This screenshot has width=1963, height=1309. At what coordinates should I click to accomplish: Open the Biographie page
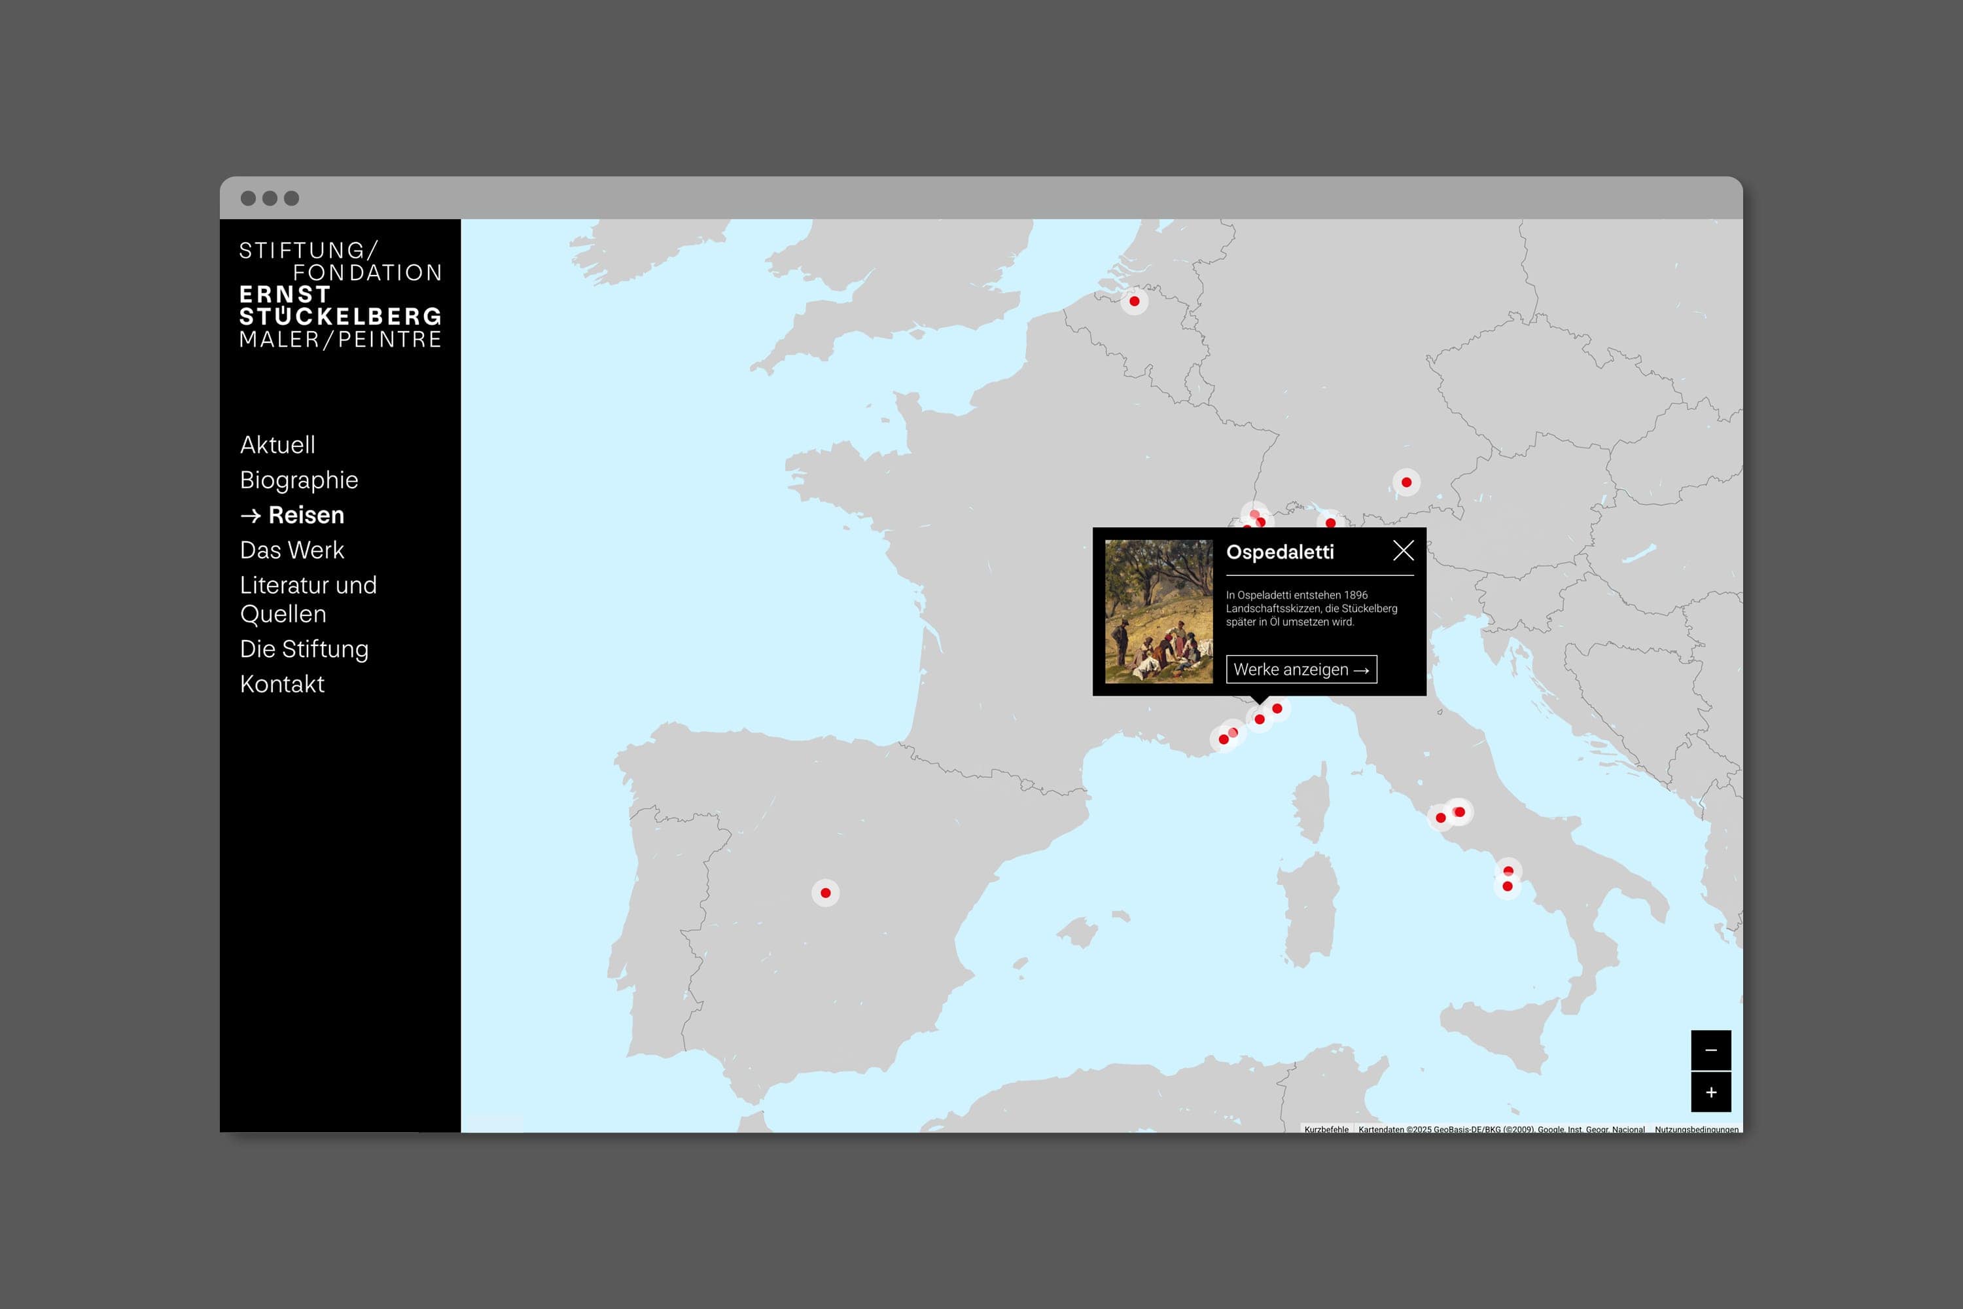(x=299, y=480)
